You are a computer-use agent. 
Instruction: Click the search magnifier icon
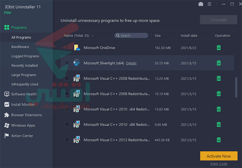[118, 35]
